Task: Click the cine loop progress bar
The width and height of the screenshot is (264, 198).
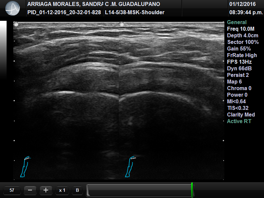Action: [x=140, y=190]
